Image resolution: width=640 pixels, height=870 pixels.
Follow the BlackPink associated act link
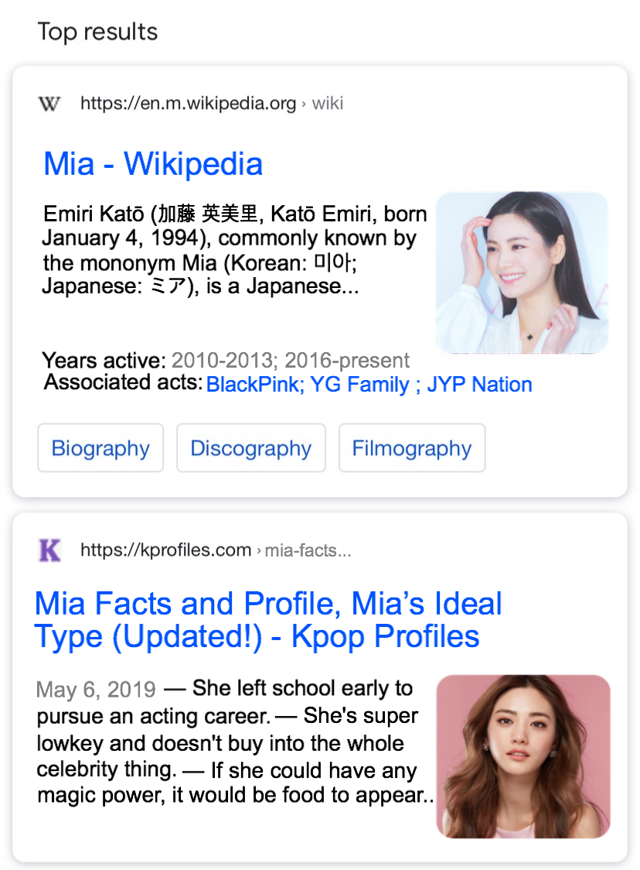click(255, 384)
